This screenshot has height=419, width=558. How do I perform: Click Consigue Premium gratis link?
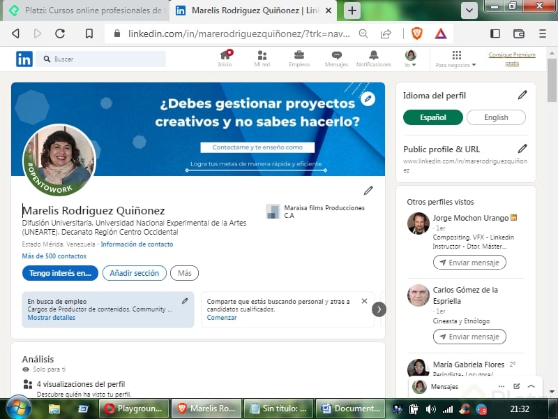click(512, 59)
